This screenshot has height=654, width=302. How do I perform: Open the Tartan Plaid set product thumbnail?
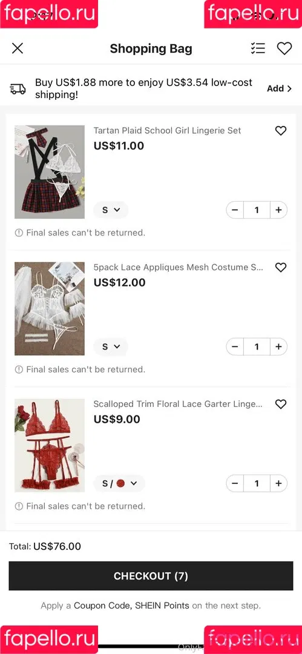click(x=50, y=172)
